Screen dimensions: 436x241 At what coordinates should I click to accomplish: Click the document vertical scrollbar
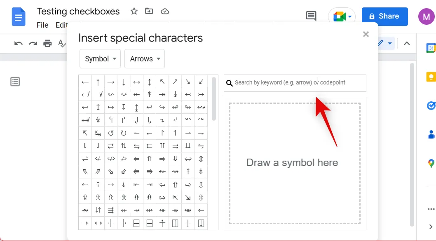pos(412,145)
